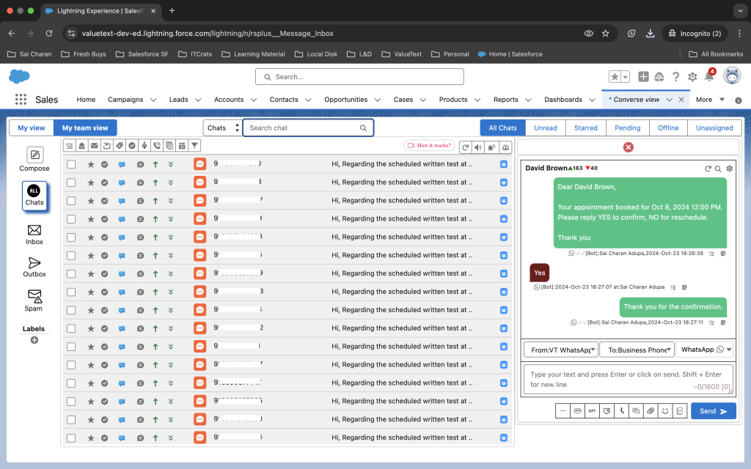Add a new label with plus icon

pos(34,340)
